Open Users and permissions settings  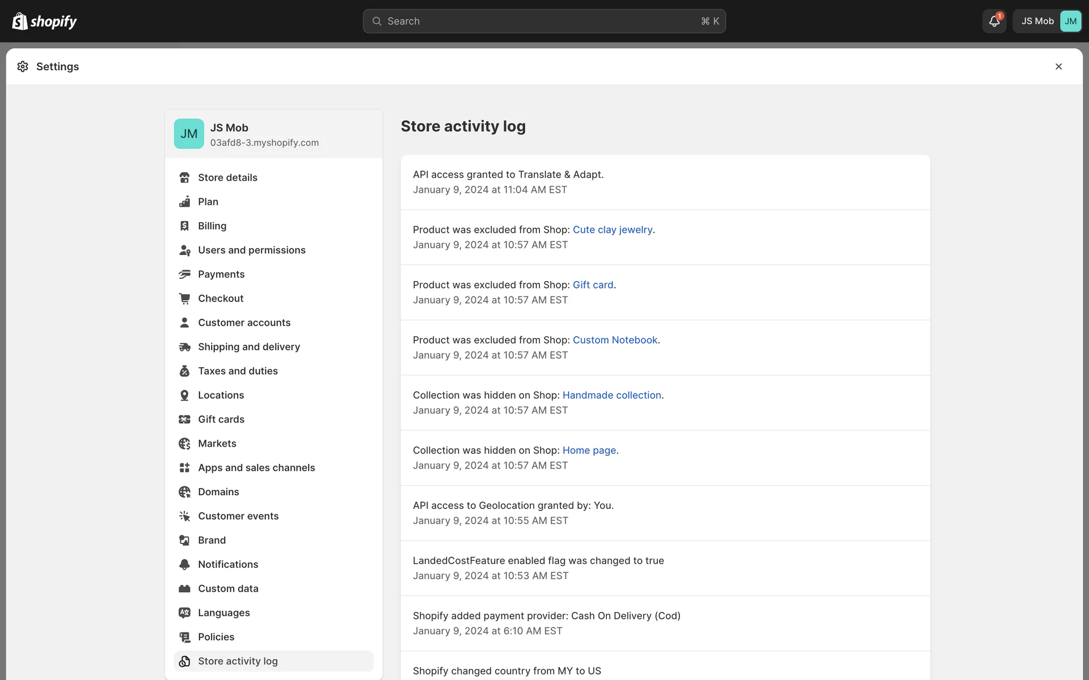pyautogui.click(x=251, y=250)
